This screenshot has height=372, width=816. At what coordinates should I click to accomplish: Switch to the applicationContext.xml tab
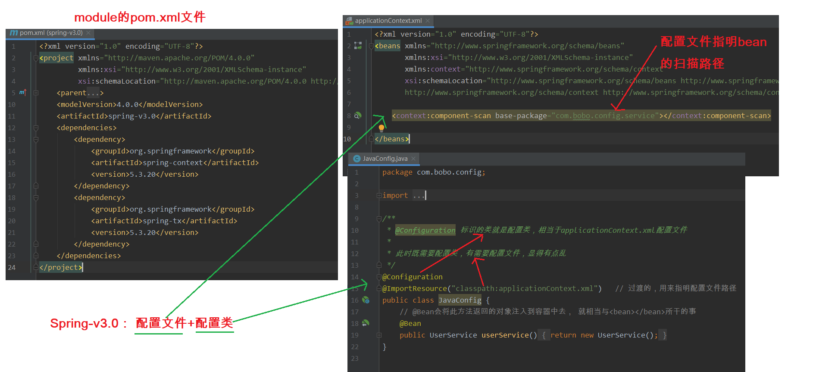pyautogui.click(x=388, y=21)
